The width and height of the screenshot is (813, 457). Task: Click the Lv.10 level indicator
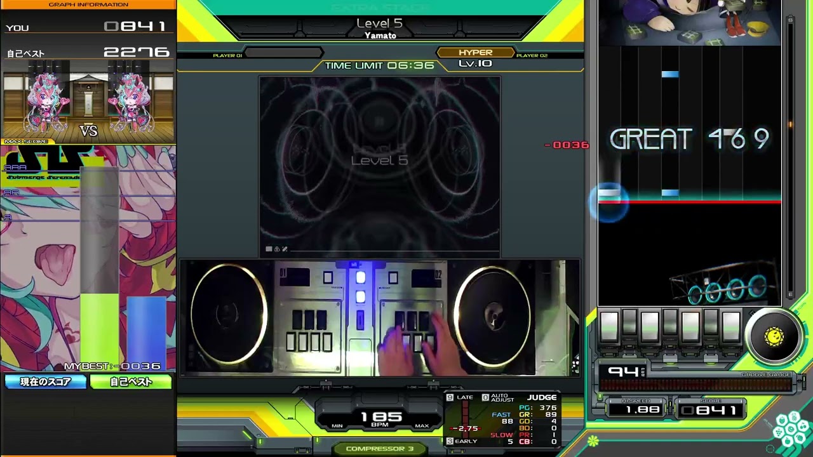click(x=475, y=63)
